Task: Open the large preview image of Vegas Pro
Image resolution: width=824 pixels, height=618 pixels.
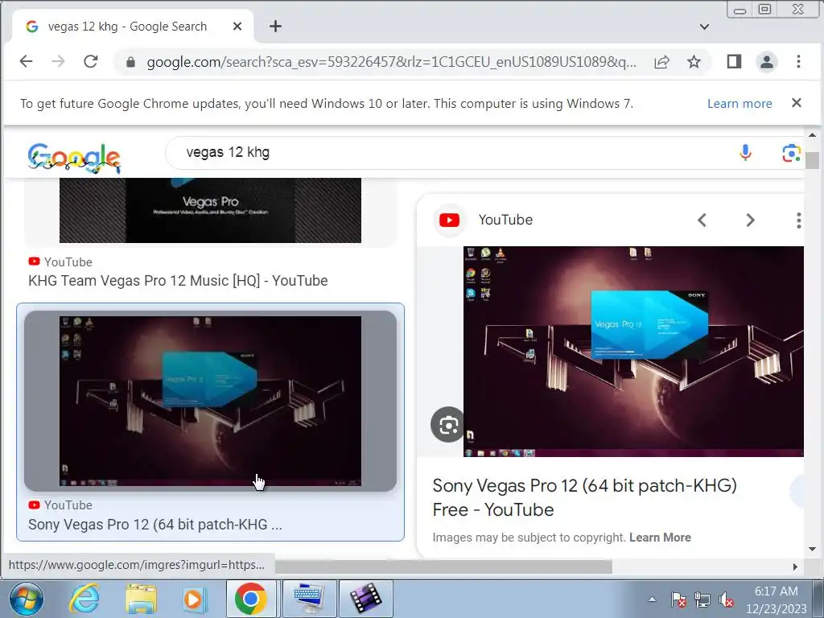Action: (633, 352)
